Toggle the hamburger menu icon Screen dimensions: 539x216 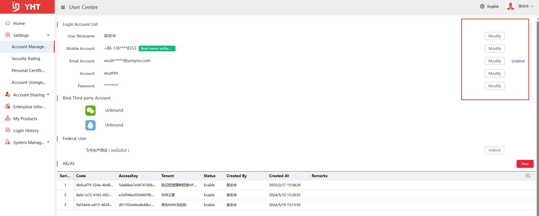click(x=63, y=7)
